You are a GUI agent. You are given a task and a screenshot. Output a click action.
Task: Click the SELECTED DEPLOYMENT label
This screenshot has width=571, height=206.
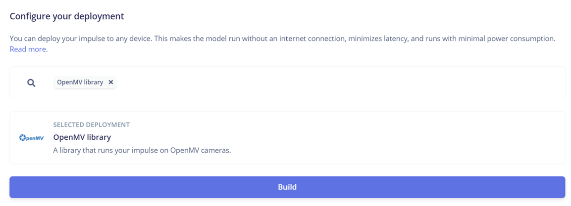[91, 125]
